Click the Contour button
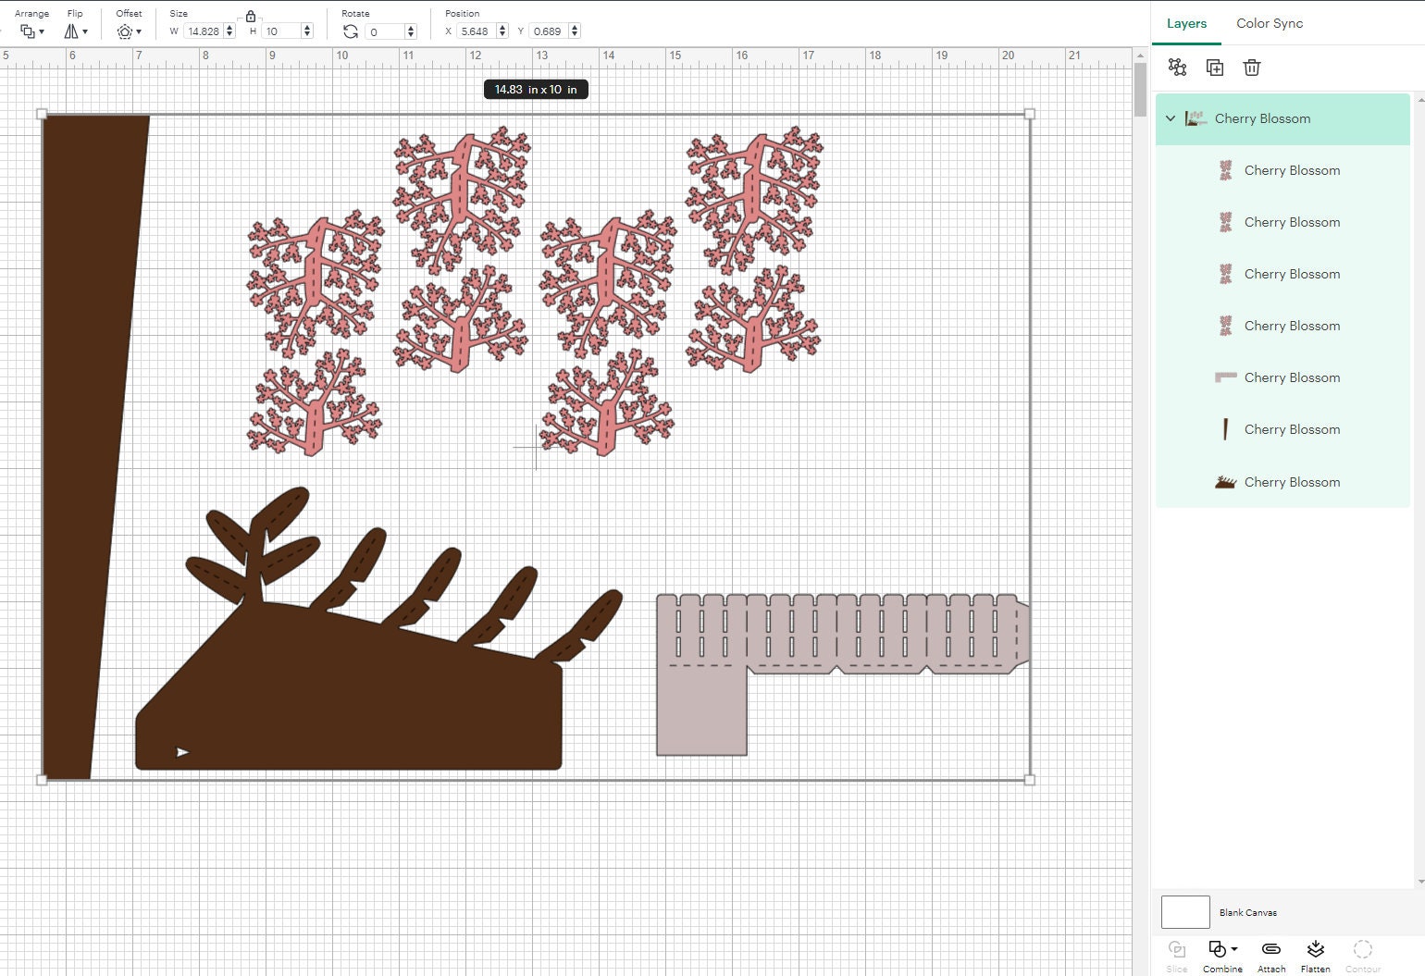 point(1363,953)
